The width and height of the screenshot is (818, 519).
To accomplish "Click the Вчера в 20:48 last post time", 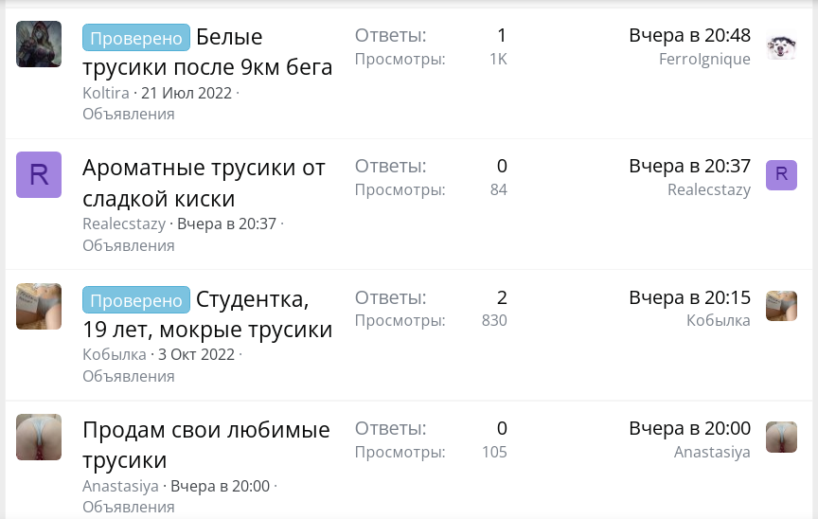I will [689, 35].
